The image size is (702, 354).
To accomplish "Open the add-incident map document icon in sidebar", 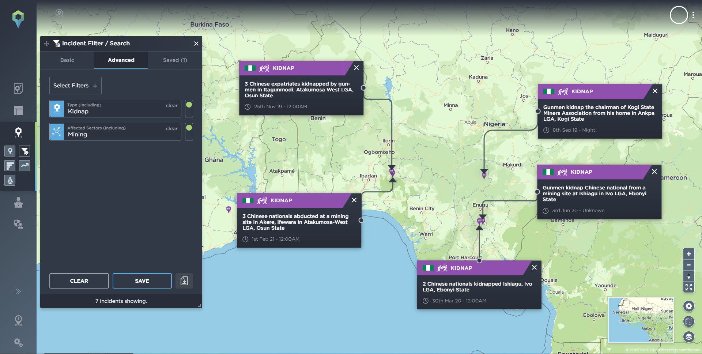I will point(18,88).
